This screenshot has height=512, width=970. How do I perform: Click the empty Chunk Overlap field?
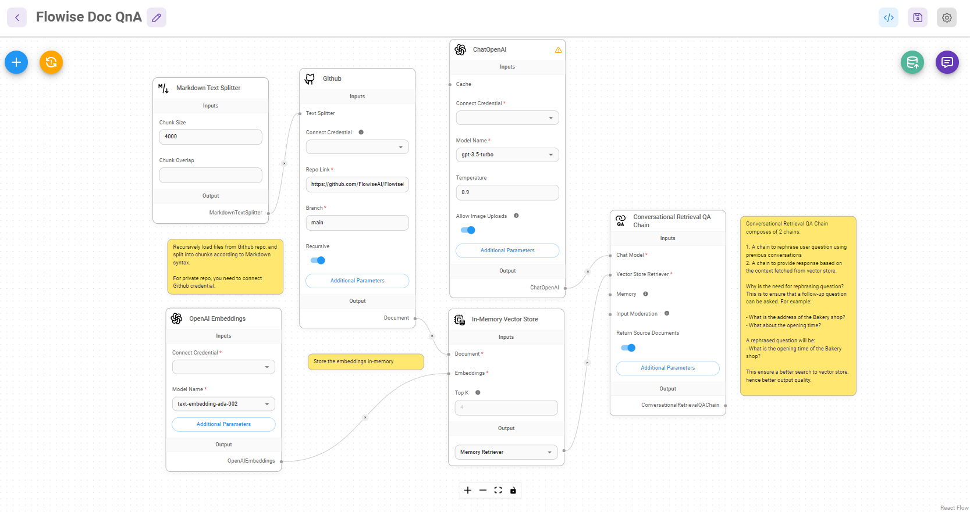click(x=211, y=175)
